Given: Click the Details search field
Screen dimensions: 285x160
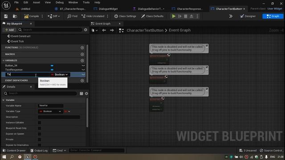Looking at the screenshot, I should pos(40,93).
